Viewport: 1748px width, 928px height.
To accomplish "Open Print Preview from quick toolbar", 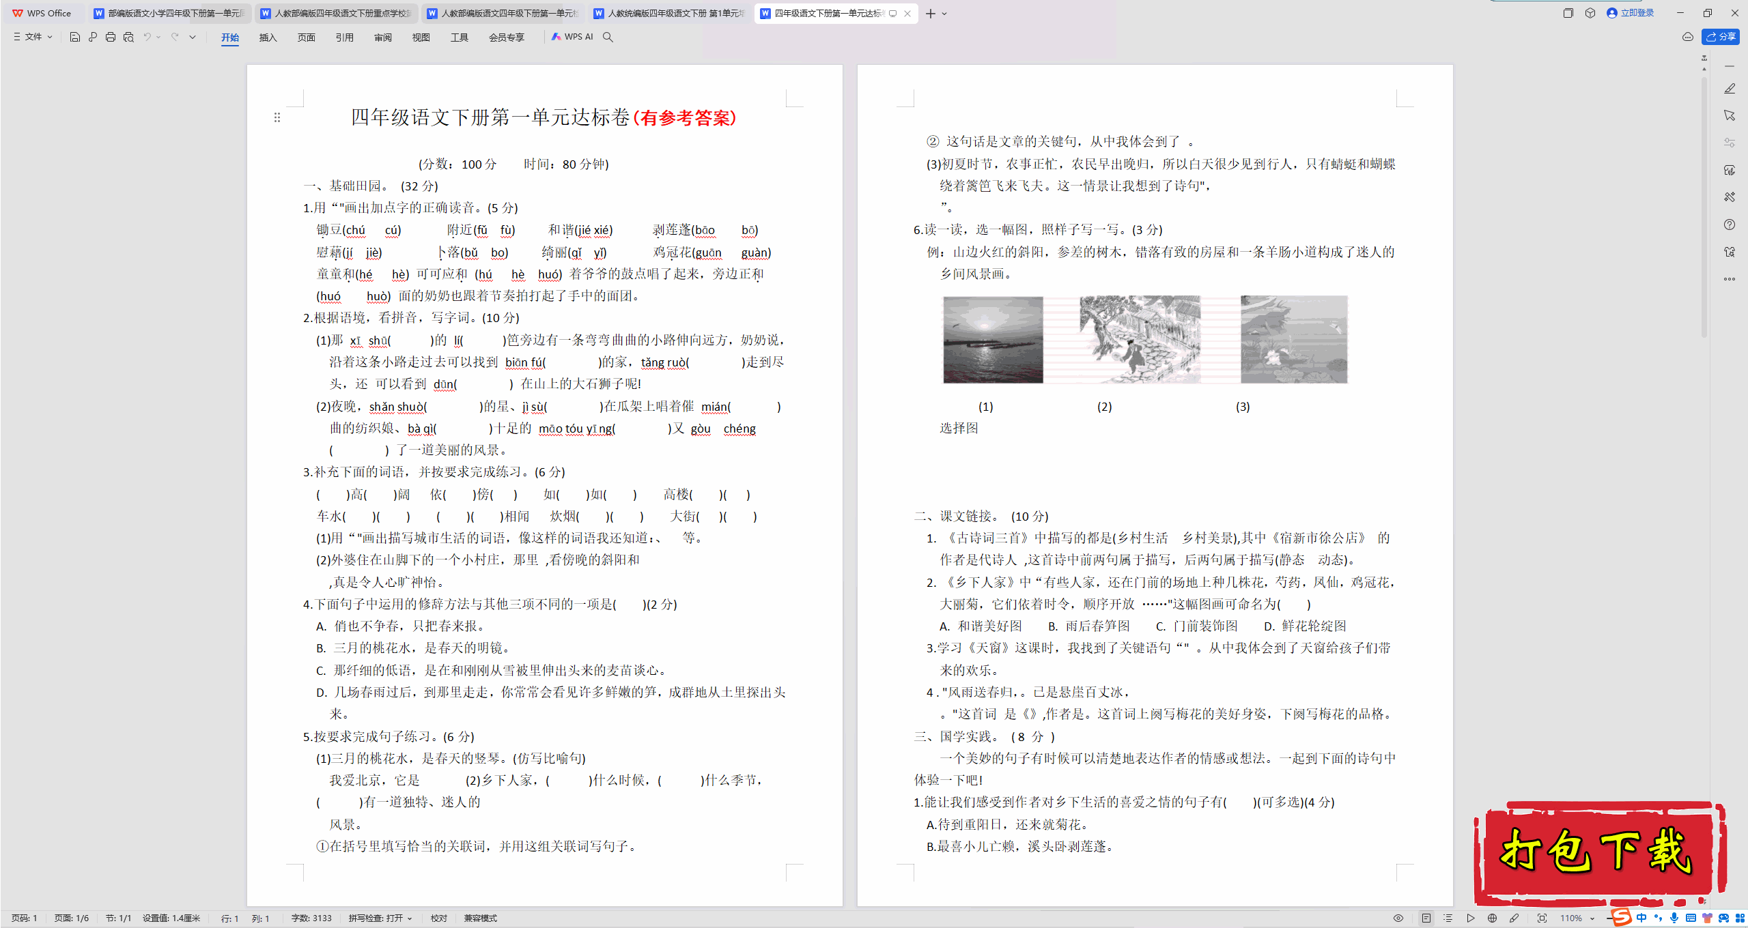I will (128, 37).
